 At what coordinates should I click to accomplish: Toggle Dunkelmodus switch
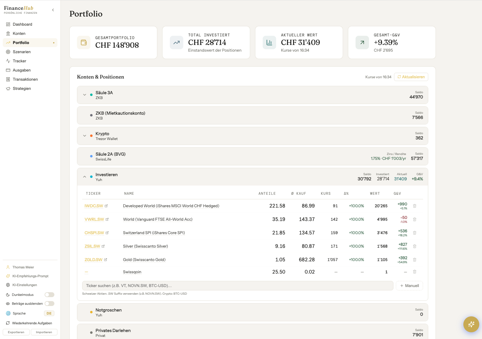tap(49, 295)
